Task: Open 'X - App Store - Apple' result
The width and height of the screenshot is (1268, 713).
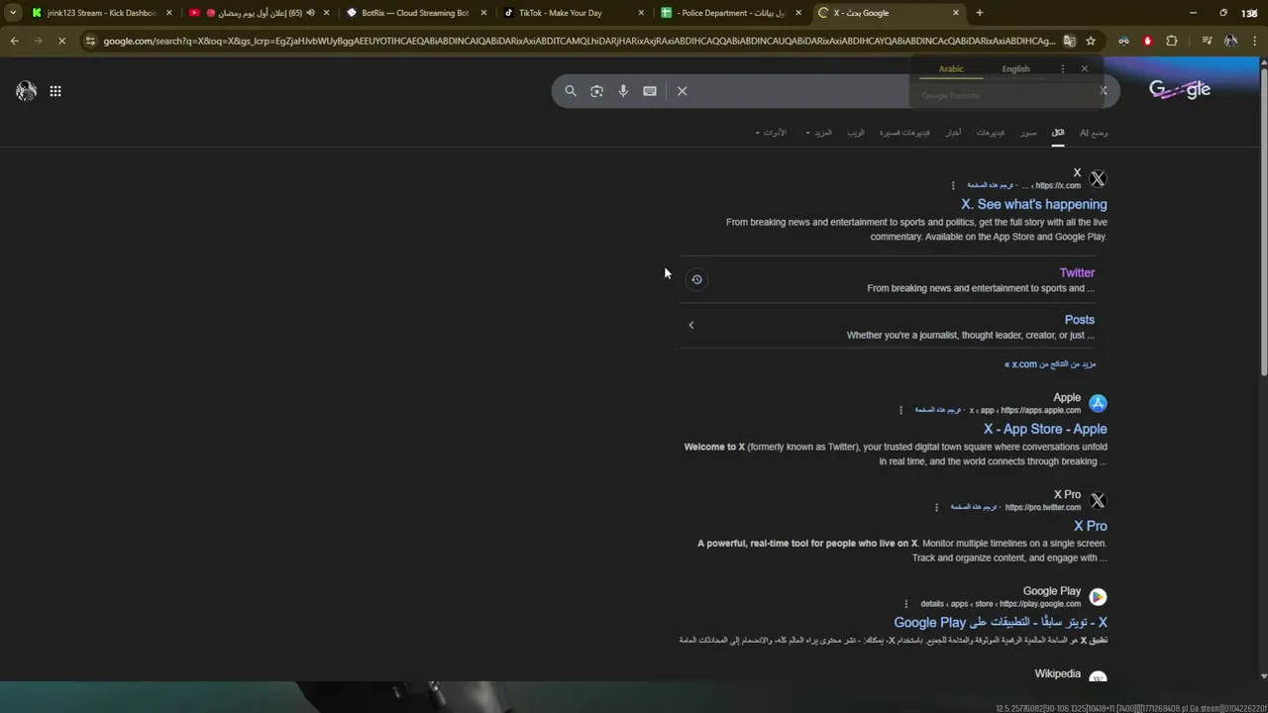Action: tap(1045, 429)
